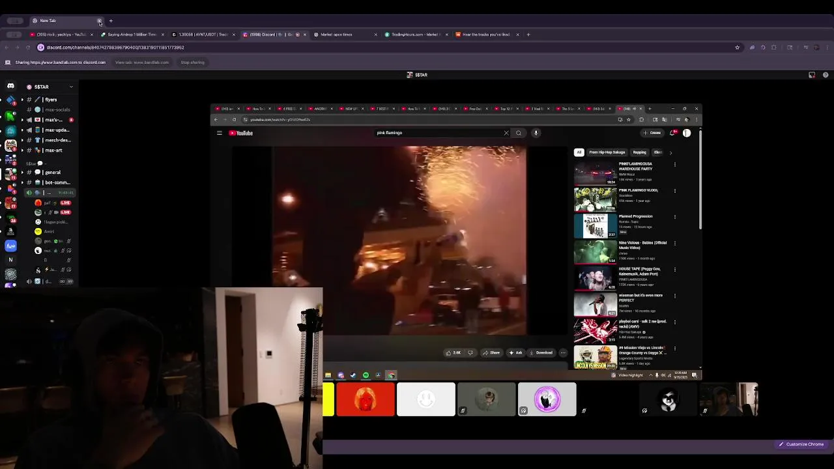Select the All filter chip
The height and width of the screenshot is (469, 834).
click(579, 152)
